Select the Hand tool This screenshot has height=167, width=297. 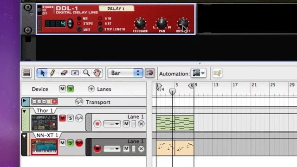97,73
